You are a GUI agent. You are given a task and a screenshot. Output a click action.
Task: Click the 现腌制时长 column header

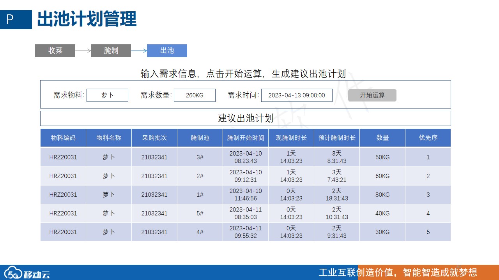(291, 138)
